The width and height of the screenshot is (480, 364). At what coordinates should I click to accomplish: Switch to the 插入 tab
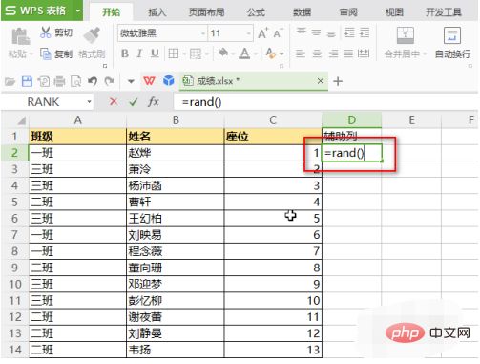157,12
